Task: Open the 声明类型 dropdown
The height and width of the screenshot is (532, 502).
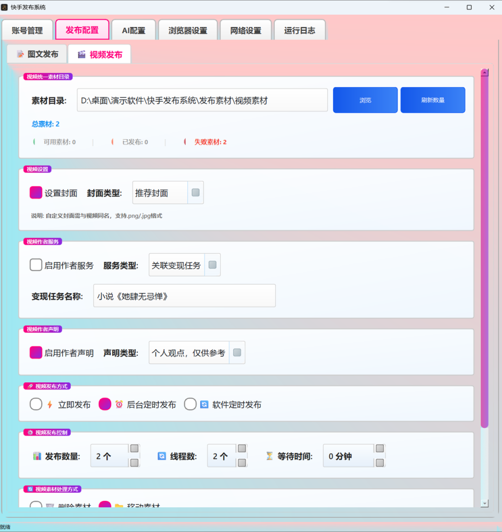Action: 197,353
